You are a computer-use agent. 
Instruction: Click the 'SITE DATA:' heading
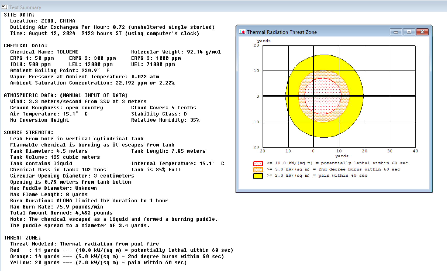pyautogui.click(x=19, y=15)
